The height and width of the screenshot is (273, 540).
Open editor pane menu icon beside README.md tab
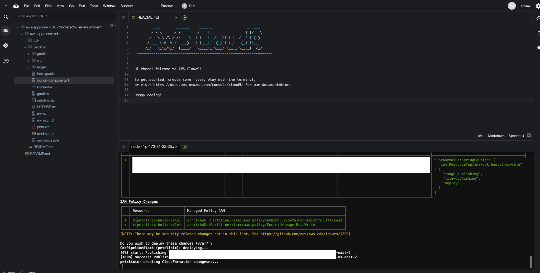click(x=123, y=17)
